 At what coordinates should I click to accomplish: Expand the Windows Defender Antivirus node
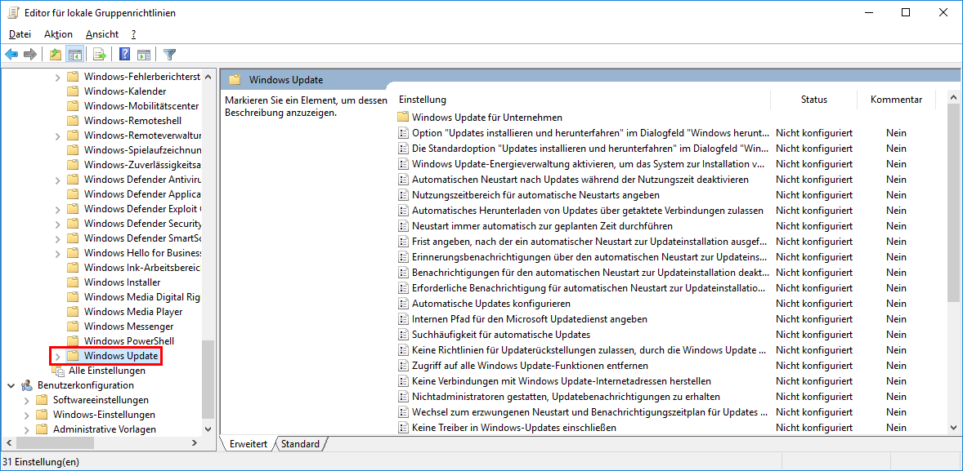(x=57, y=180)
